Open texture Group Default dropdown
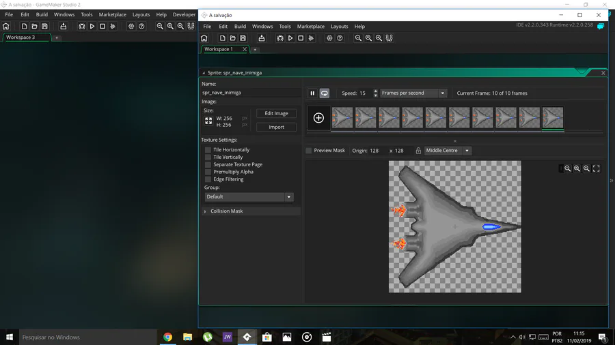615x345 pixels. tap(249, 197)
